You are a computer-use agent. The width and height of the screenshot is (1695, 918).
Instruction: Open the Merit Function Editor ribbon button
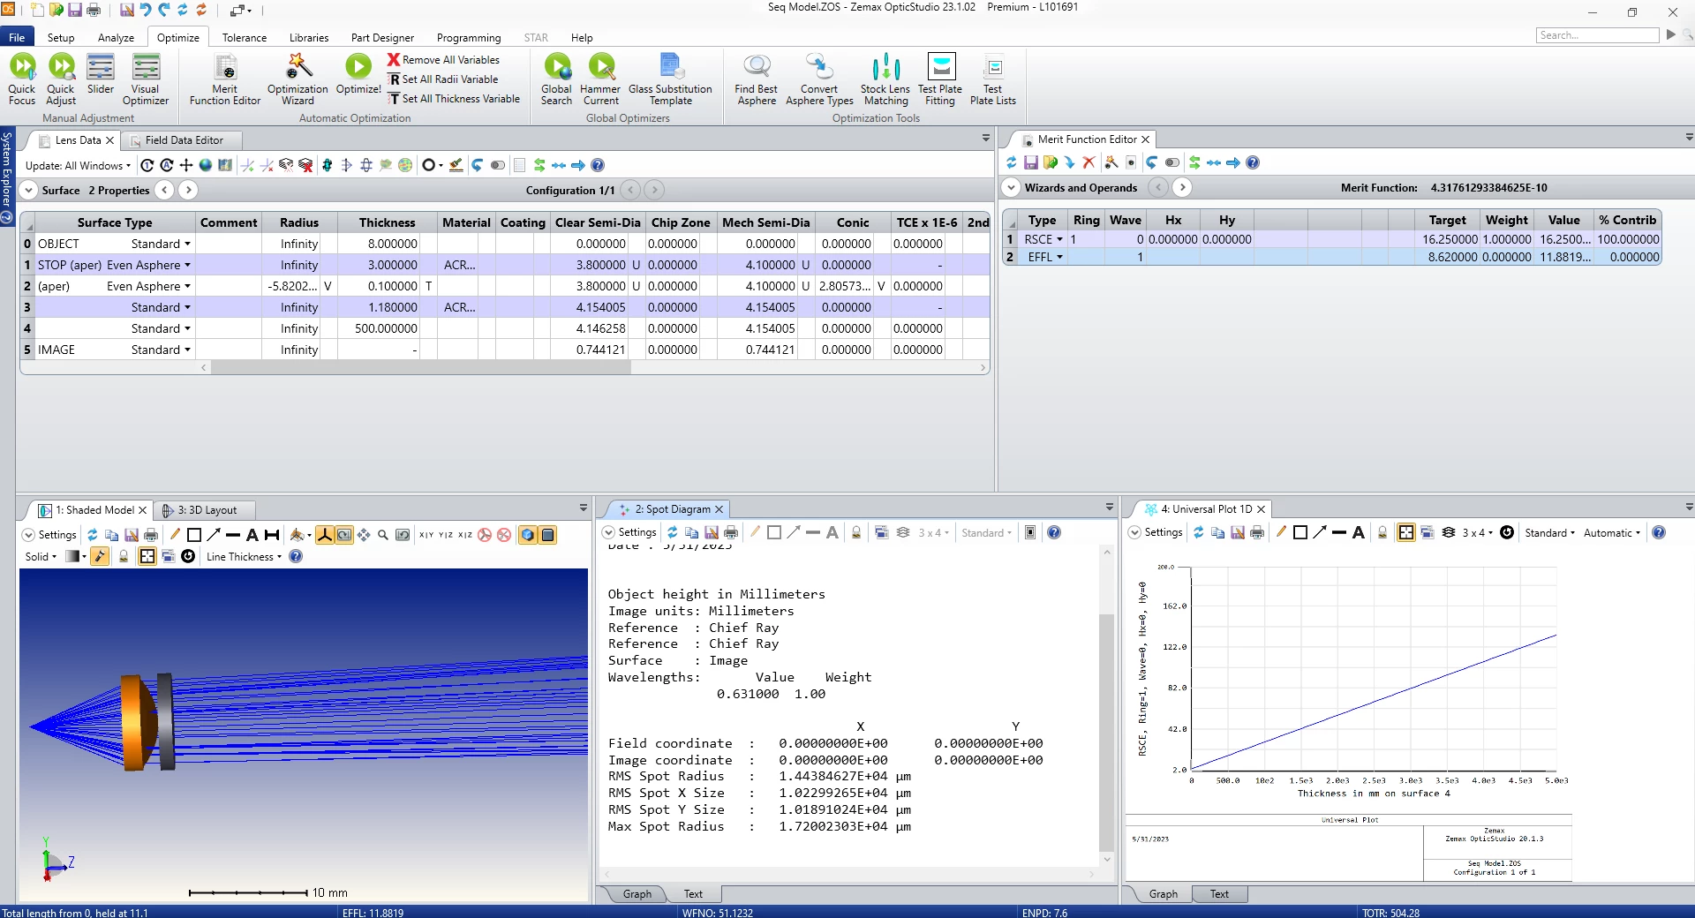click(x=225, y=79)
